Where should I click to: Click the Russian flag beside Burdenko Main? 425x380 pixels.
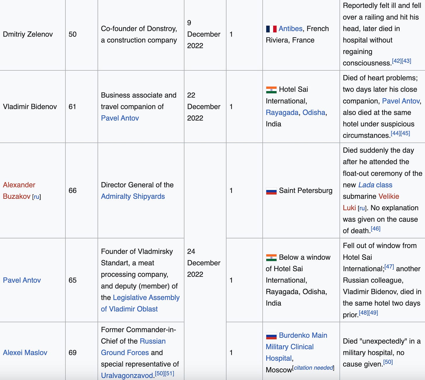[271, 336]
